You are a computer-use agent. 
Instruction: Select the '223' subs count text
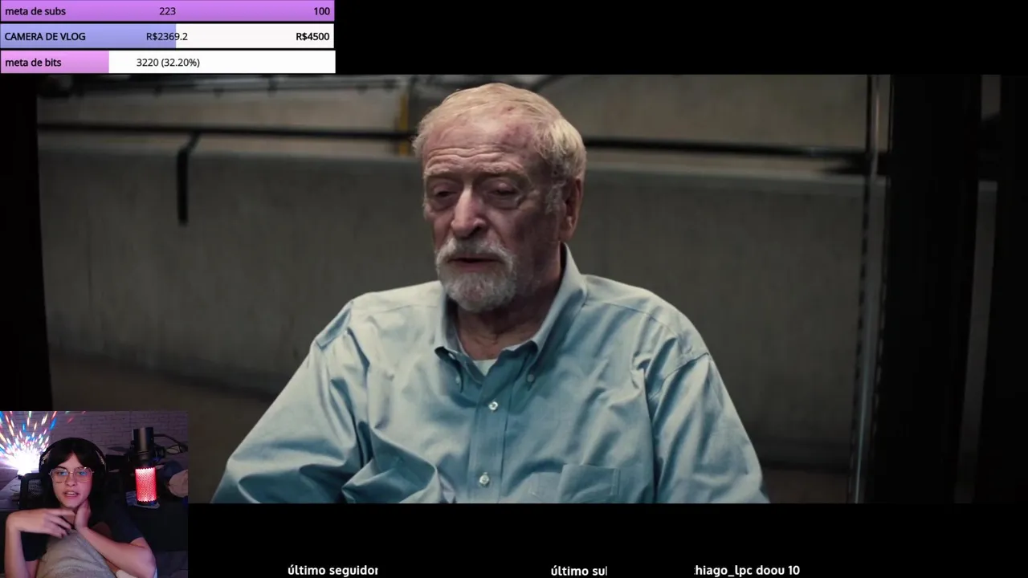tap(167, 11)
